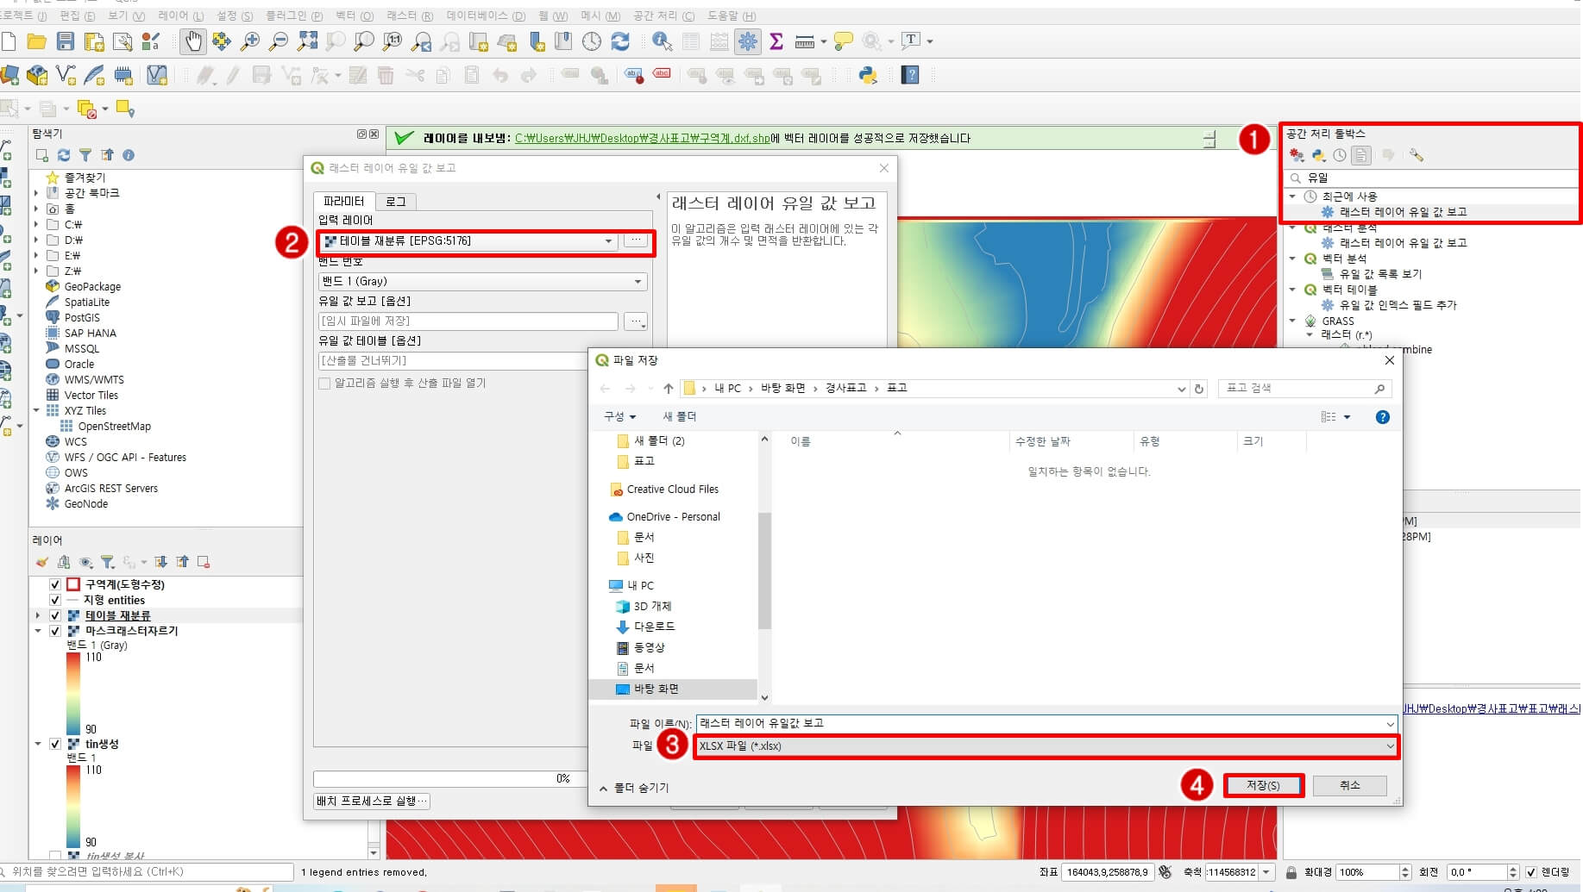Click the toolbox search field containing 유일
The image size is (1583, 892).
[1432, 178]
